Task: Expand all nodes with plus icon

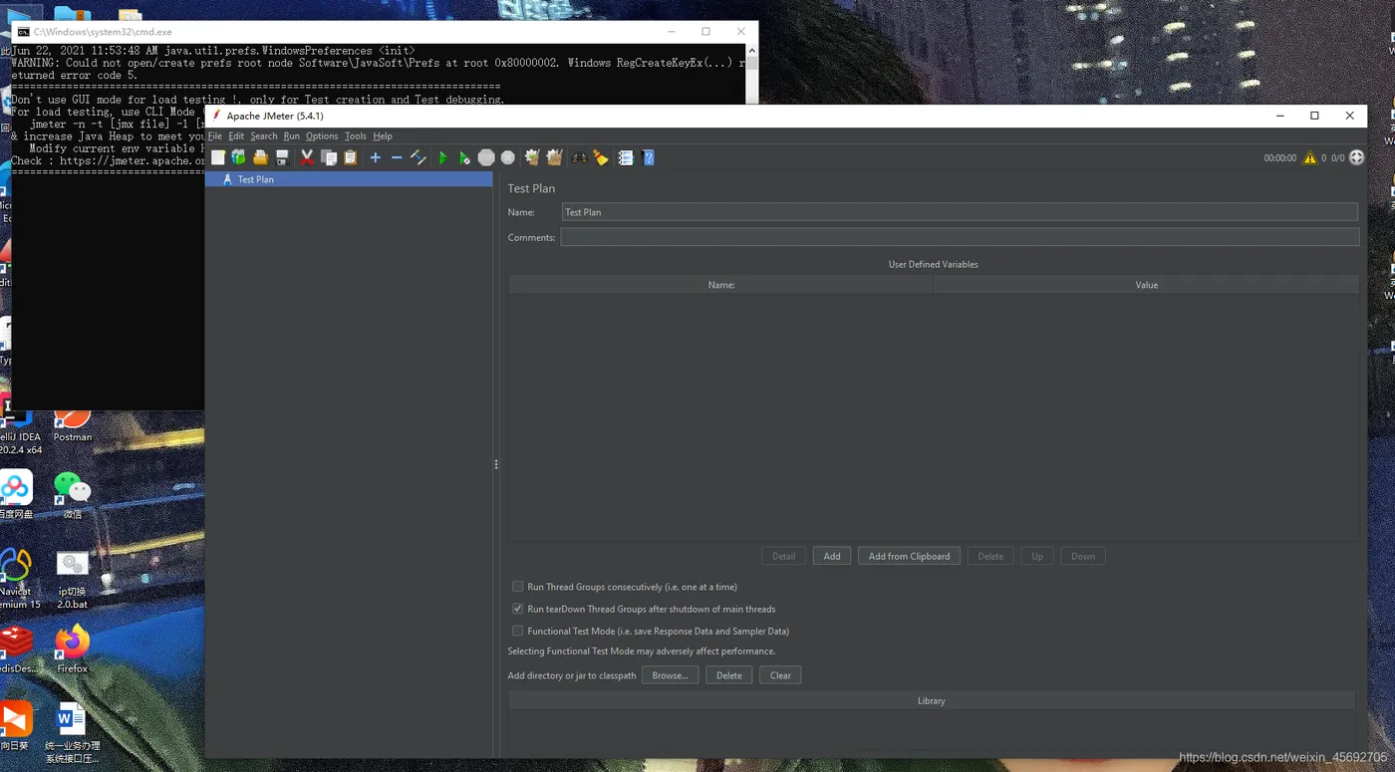Action: click(376, 157)
